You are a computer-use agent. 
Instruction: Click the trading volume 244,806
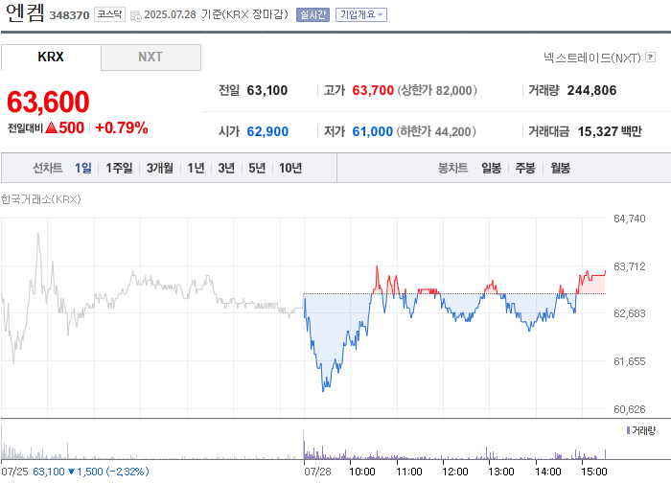[591, 90]
